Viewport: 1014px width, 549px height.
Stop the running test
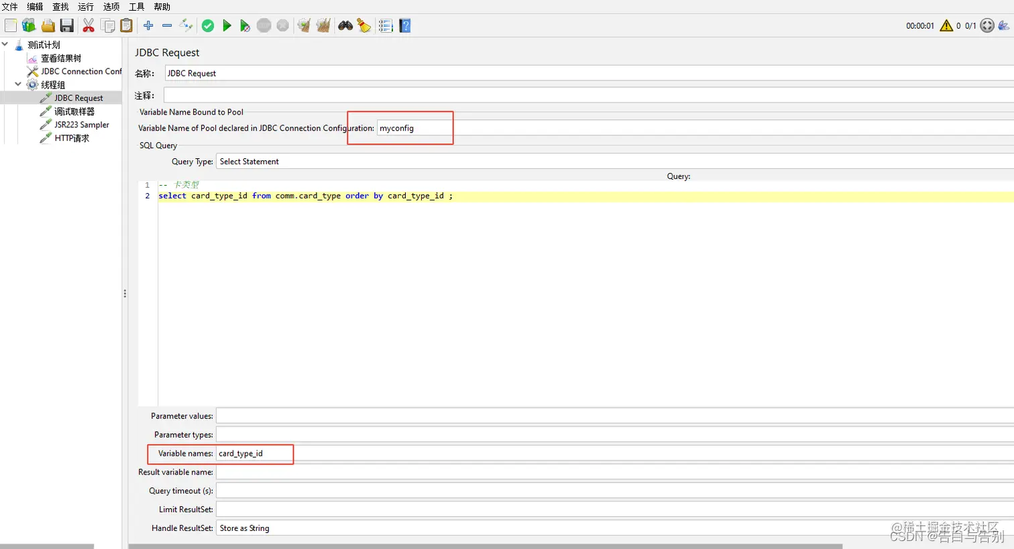(264, 25)
